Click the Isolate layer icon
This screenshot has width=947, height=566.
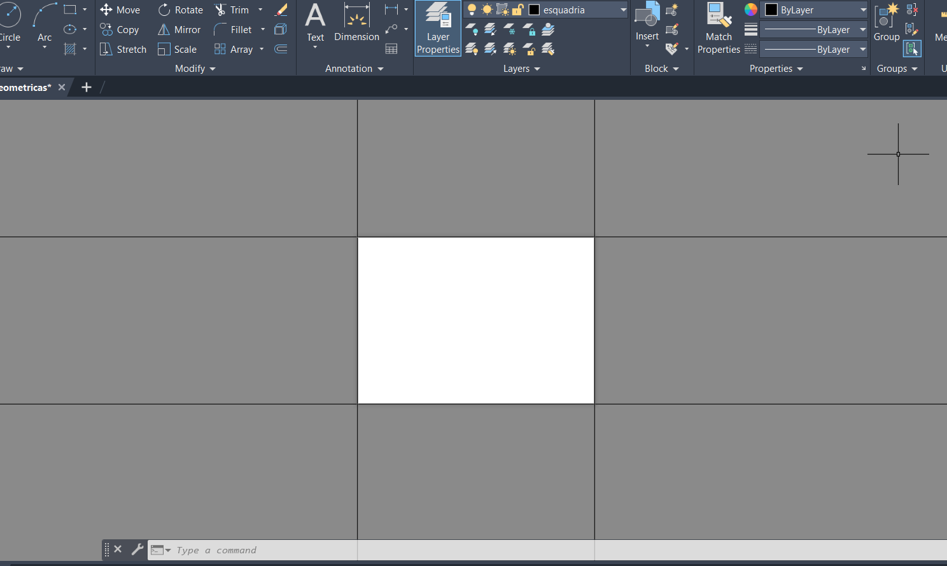coord(491,29)
